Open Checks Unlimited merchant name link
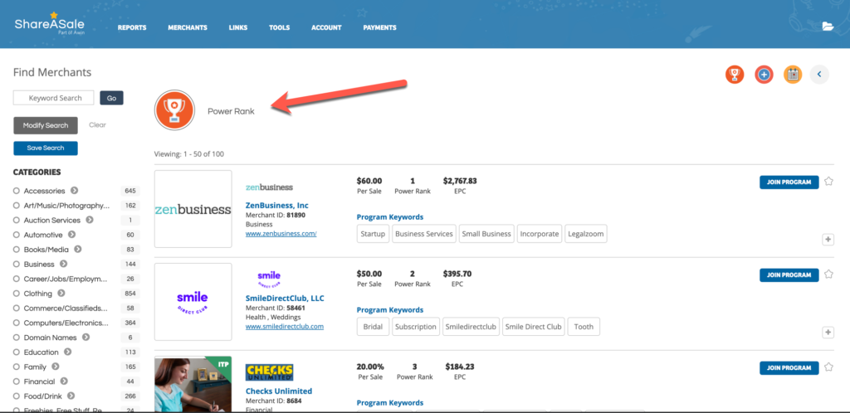850x413 pixels. 279,391
